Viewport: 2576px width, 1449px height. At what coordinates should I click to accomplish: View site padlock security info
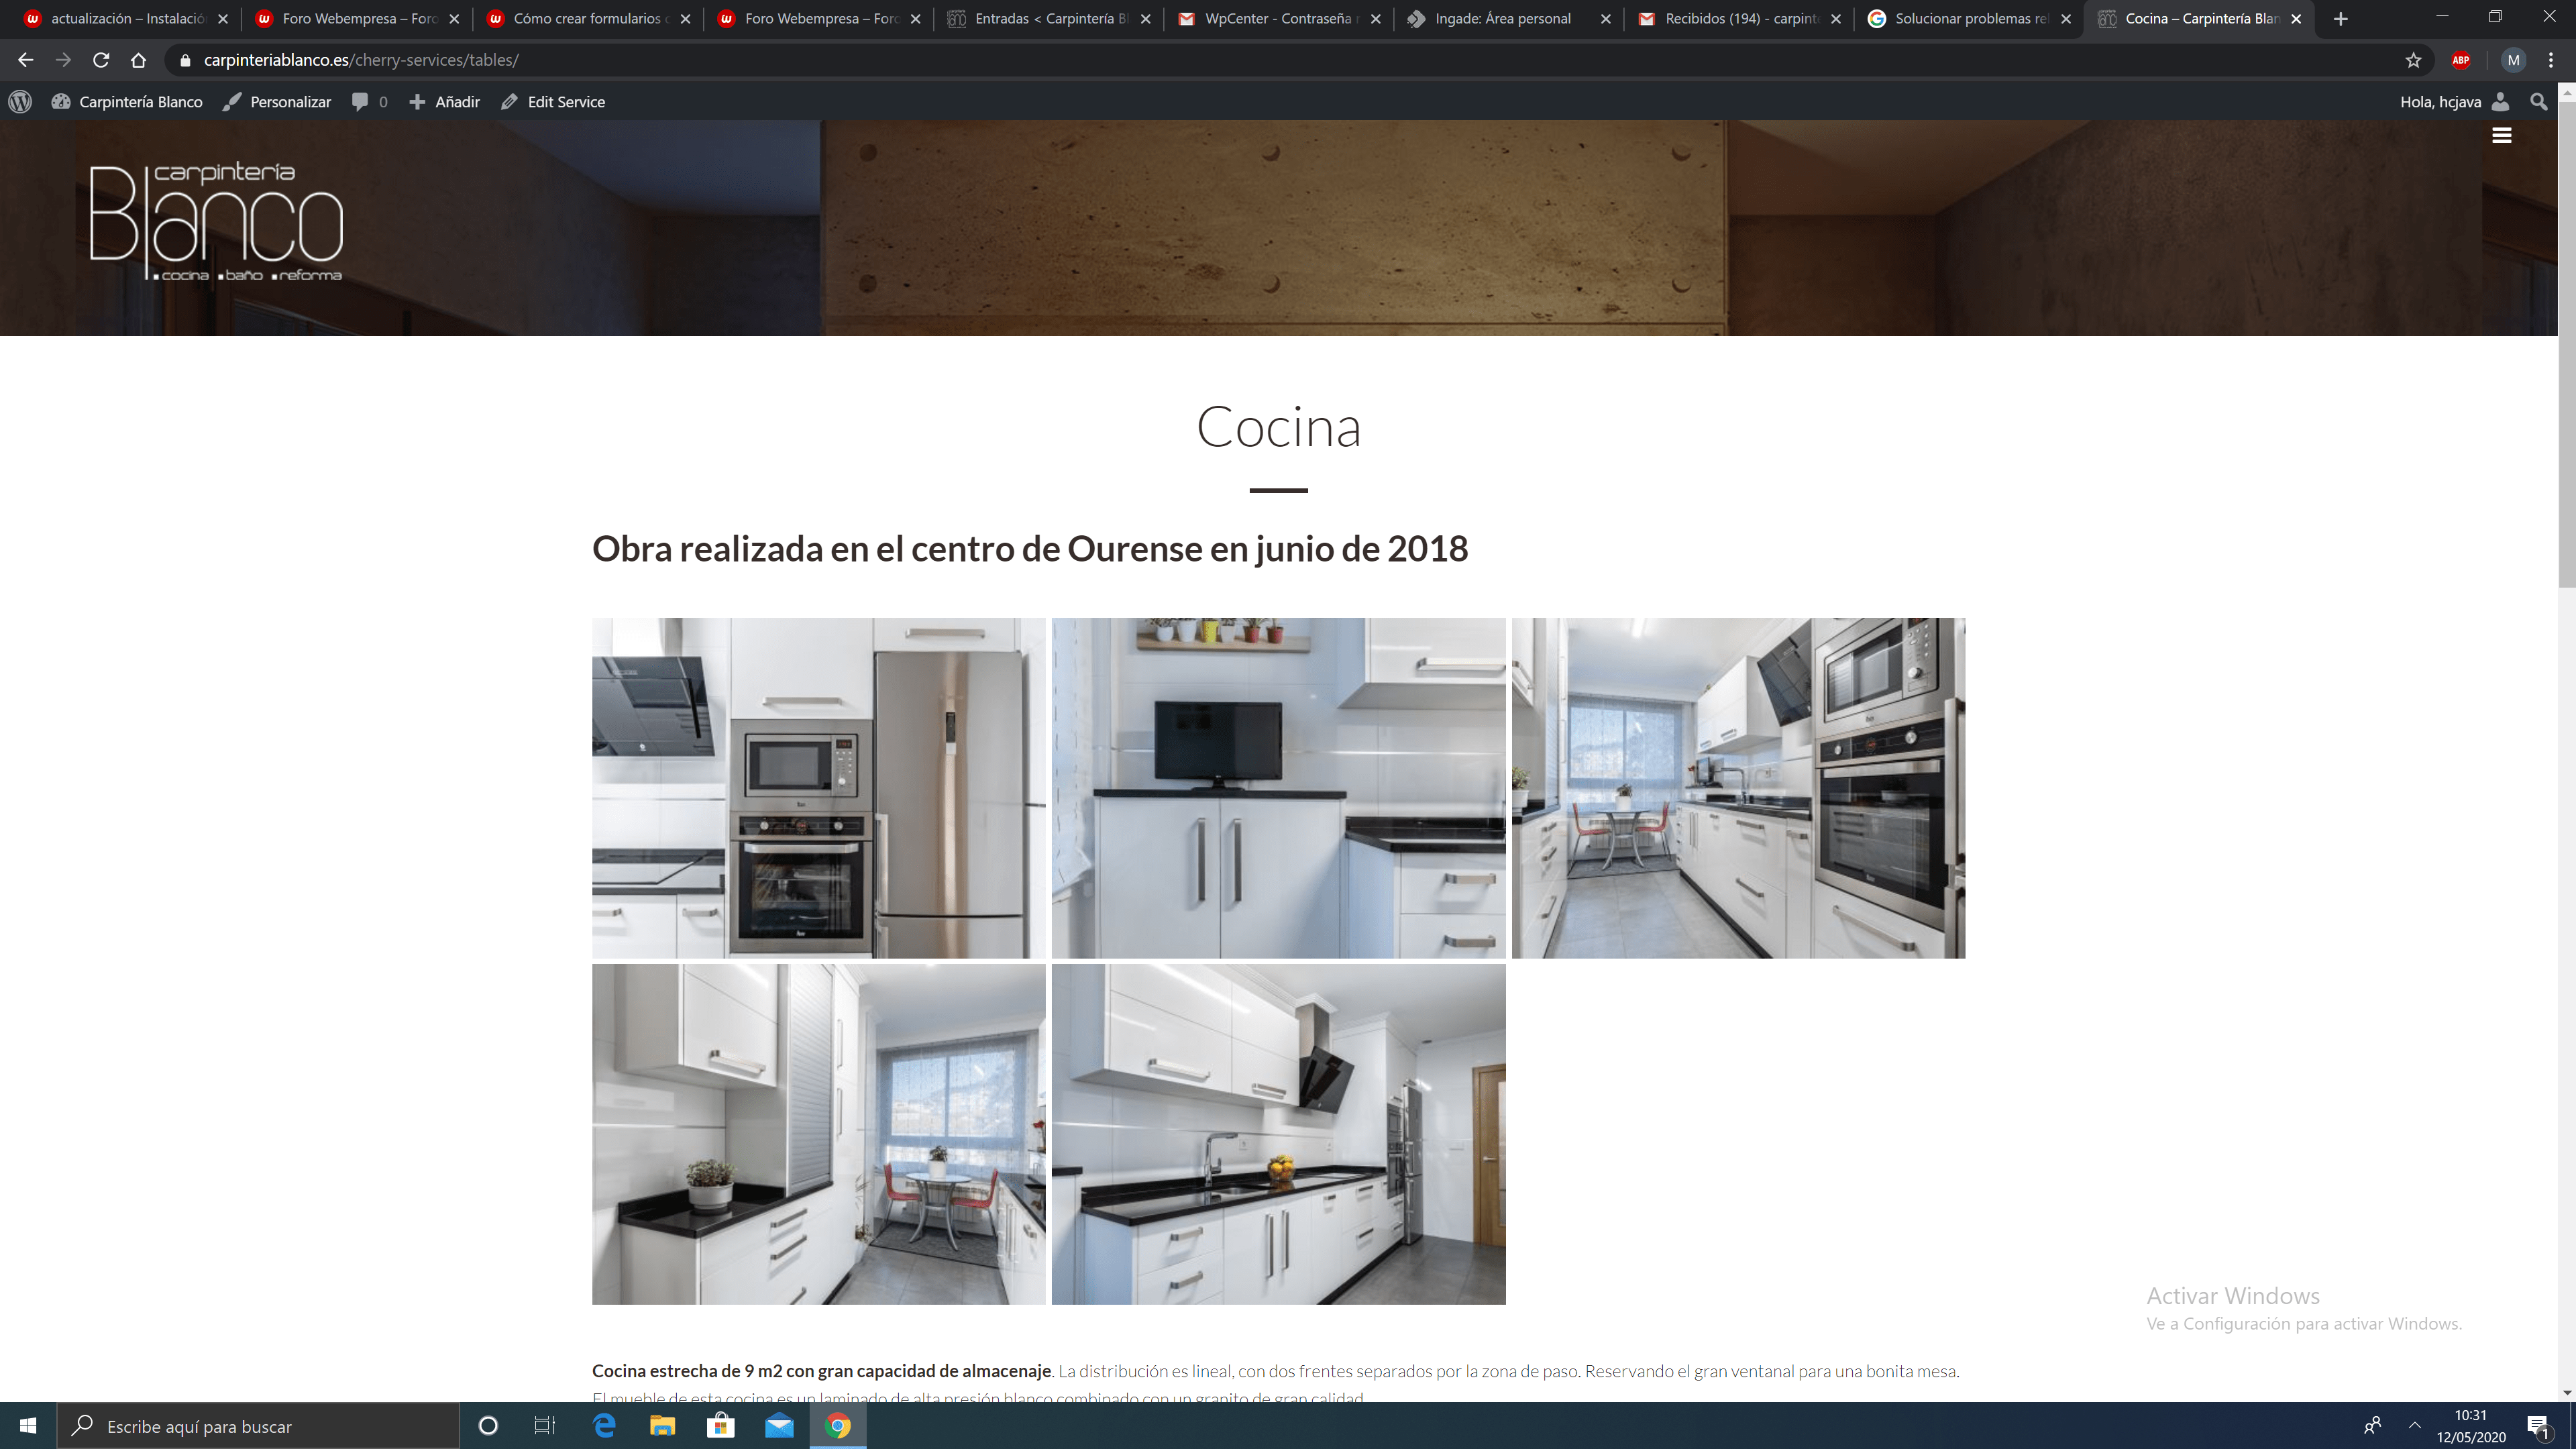click(x=185, y=60)
